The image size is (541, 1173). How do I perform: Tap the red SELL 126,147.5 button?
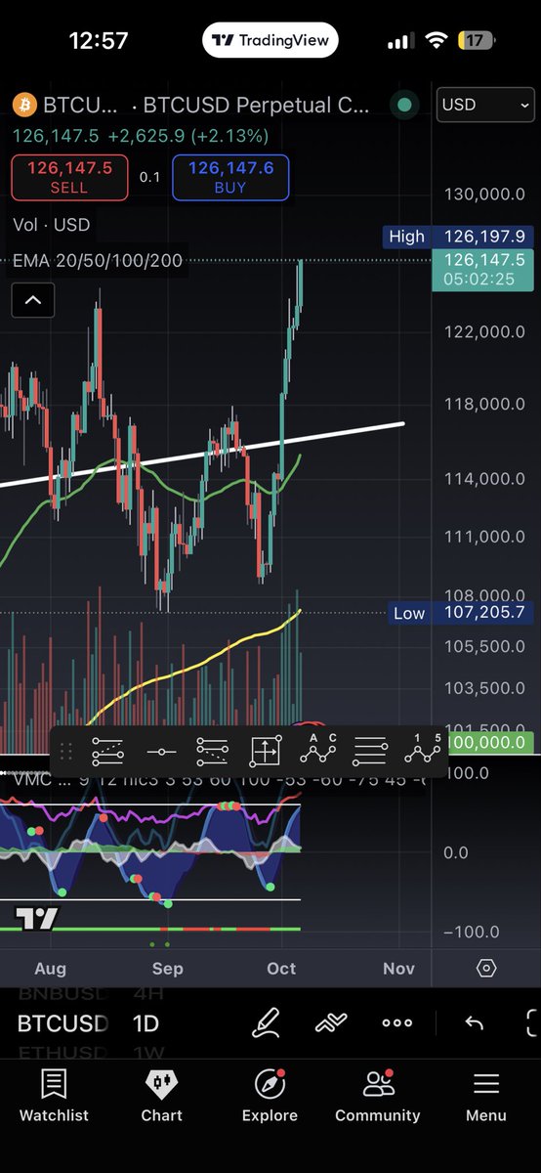pos(69,177)
